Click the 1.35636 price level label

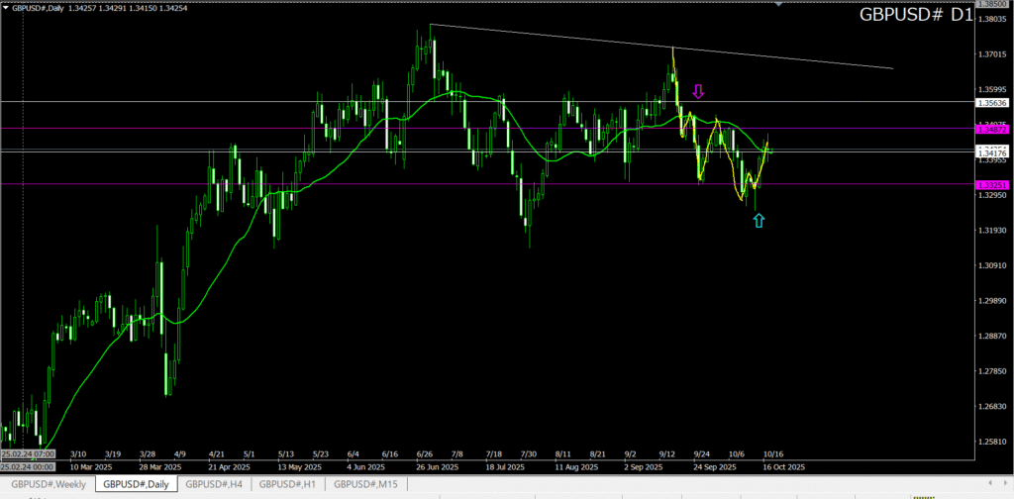point(992,102)
